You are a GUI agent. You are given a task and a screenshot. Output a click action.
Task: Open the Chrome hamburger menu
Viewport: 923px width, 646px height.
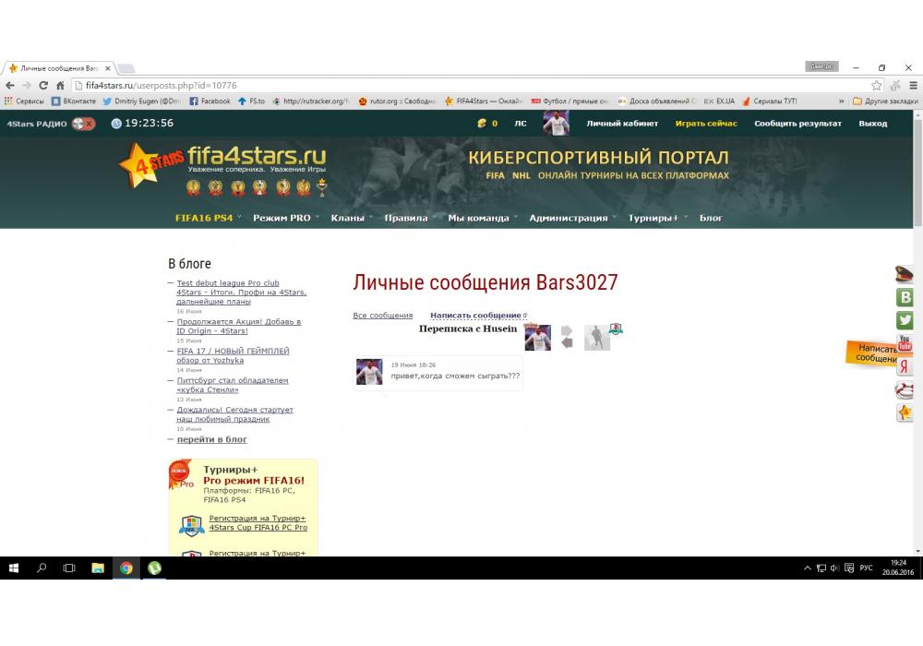pyautogui.click(x=914, y=85)
